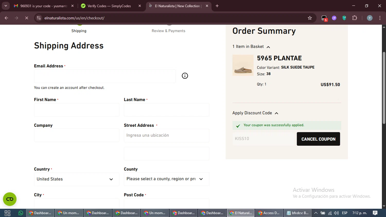The width and height of the screenshot is (386, 217).
Task: Go back to the previous page
Action: 6,18
